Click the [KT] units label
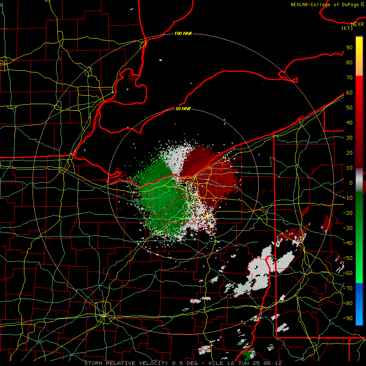The image size is (366, 366). point(347,28)
